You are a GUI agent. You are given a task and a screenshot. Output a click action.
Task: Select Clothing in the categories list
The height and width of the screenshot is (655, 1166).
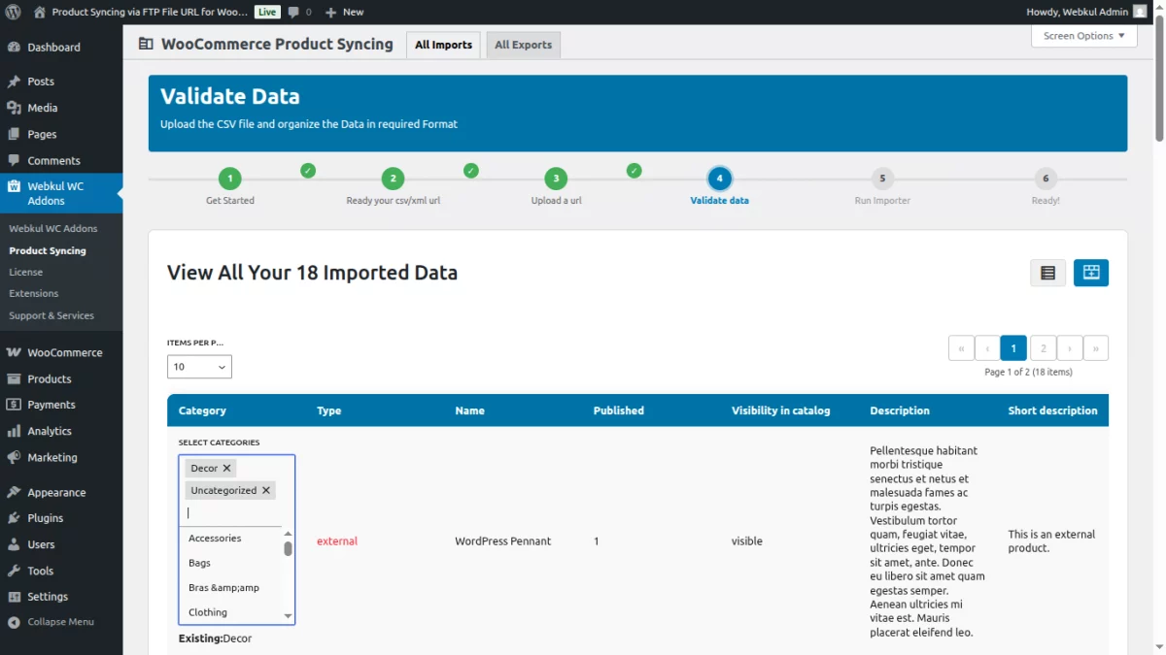pyautogui.click(x=207, y=612)
